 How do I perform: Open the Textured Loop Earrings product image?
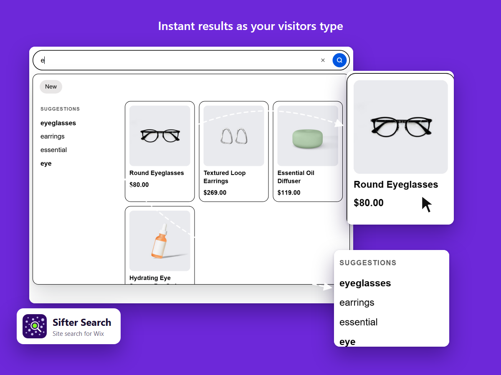234,136
